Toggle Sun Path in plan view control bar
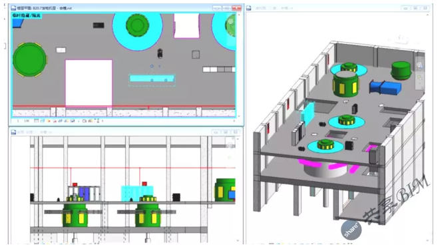Viewport: 438px width, 247px height. point(49,121)
